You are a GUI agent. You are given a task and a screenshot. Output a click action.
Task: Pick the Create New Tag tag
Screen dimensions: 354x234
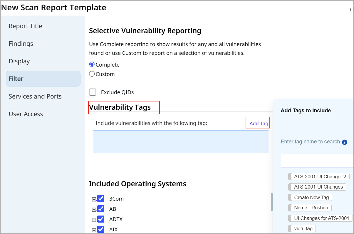pos(310,197)
